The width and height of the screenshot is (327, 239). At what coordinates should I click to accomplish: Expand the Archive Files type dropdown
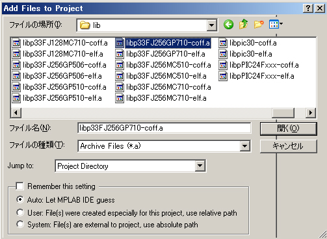(x=244, y=146)
